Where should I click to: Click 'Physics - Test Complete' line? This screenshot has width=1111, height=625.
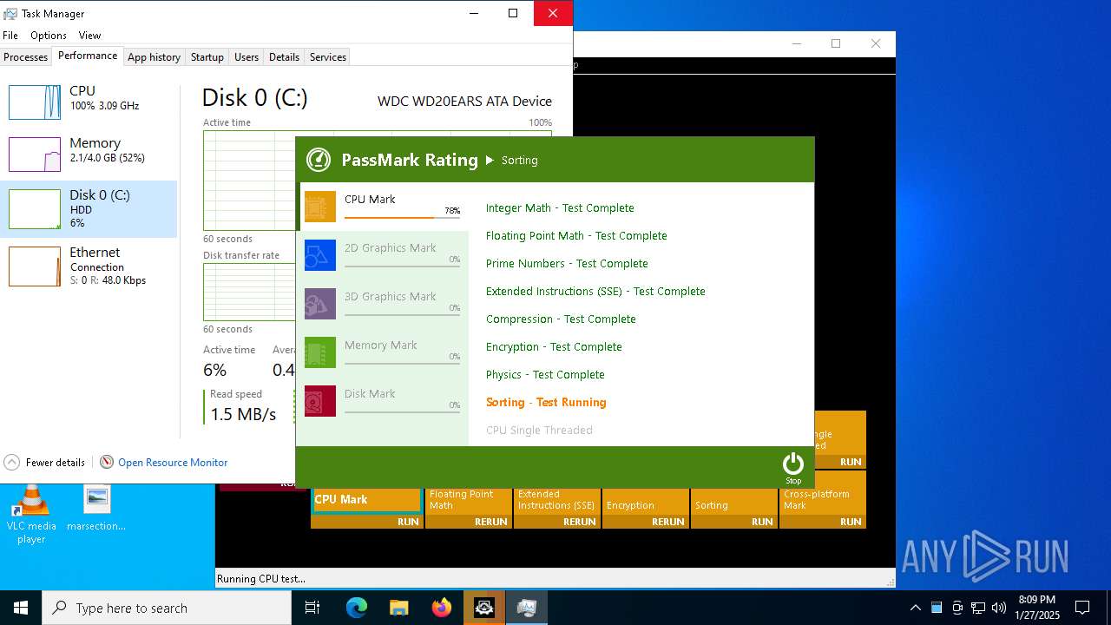[x=545, y=374]
